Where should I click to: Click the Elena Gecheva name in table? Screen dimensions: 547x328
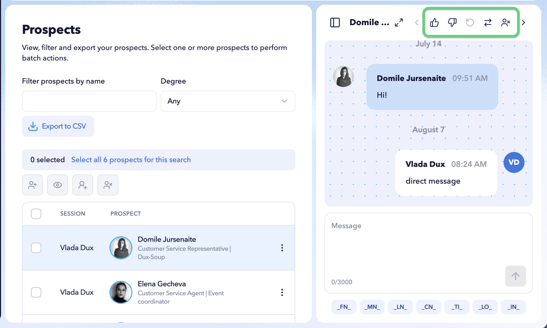(162, 284)
